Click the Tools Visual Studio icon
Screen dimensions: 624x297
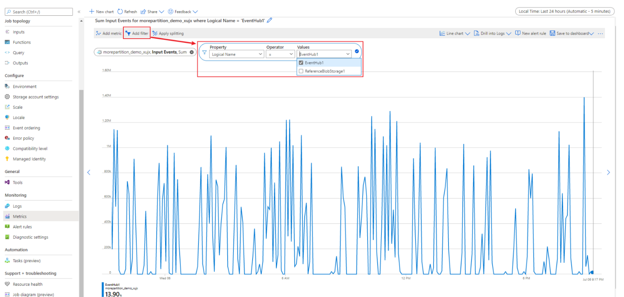pyautogui.click(x=7, y=183)
